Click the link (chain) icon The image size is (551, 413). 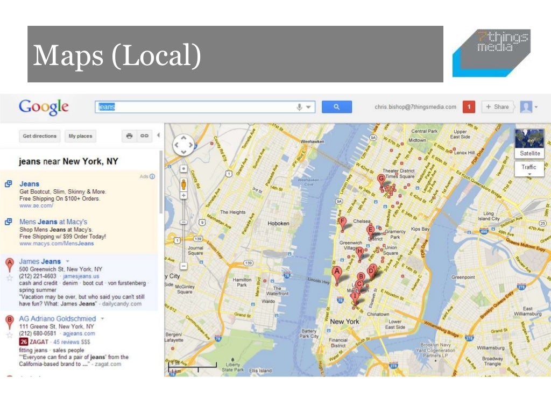(144, 136)
